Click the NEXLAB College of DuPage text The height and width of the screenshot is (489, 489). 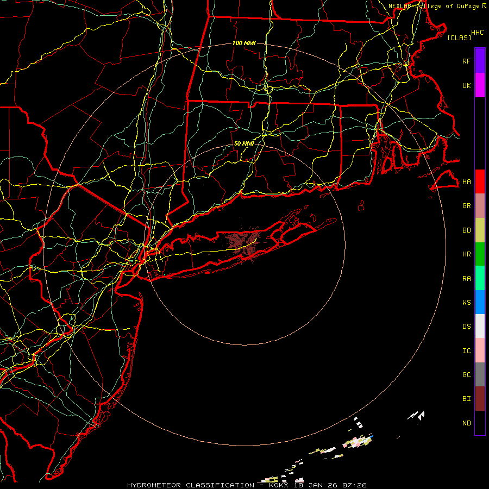pyautogui.click(x=435, y=6)
